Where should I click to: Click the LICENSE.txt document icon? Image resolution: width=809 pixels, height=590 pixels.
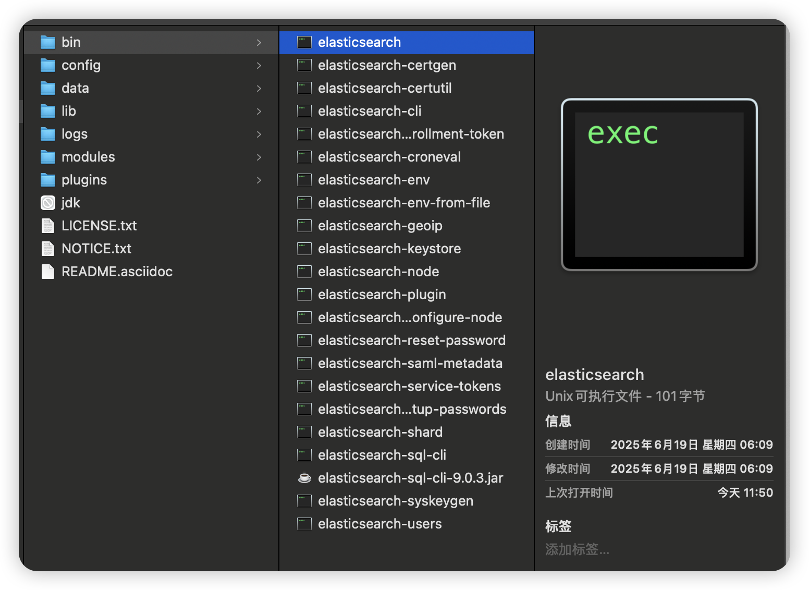(48, 226)
